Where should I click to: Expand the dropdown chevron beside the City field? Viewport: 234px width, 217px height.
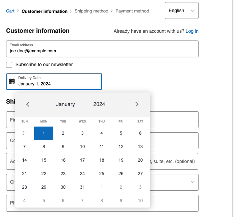(x=193, y=183)
